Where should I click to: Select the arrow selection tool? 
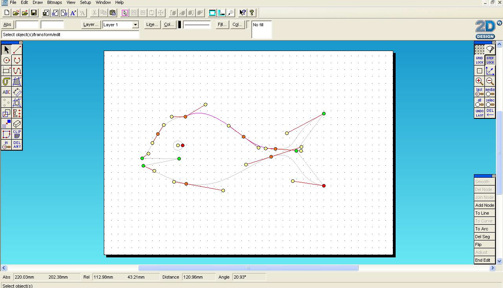[6, 49]
